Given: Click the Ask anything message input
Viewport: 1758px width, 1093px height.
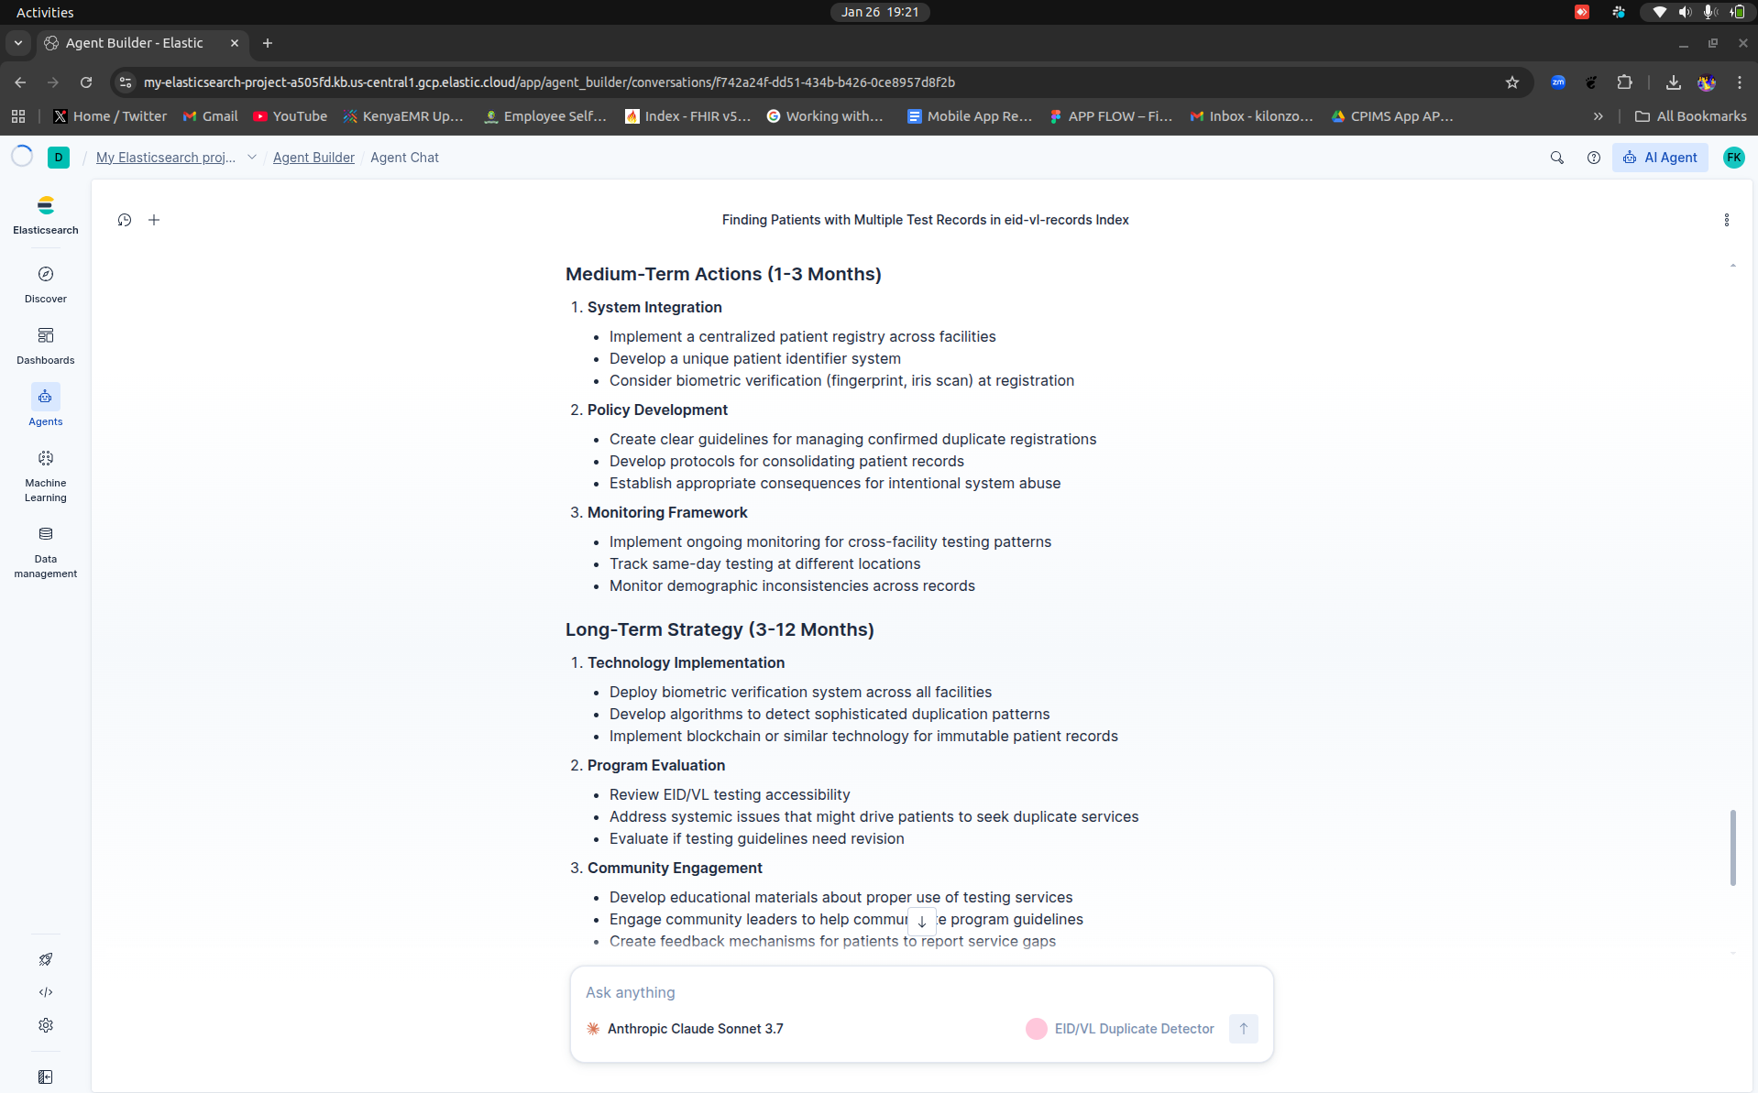Looking at the screenshot, I should [921, 992].
